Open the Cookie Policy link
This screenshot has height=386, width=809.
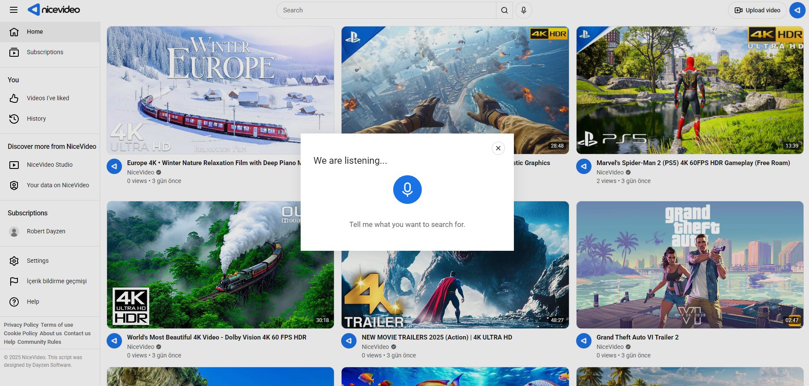pyautogui.click(x=21, y=334)
